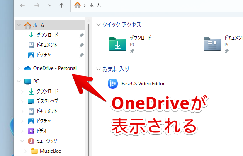Expand ダウンロード under PC

tap(22, 91)
